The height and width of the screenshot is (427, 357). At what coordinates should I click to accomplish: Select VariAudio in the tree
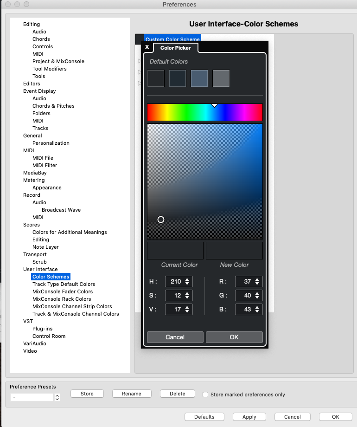35,343
